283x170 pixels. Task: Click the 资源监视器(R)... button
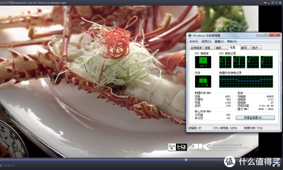pos(255,118)
